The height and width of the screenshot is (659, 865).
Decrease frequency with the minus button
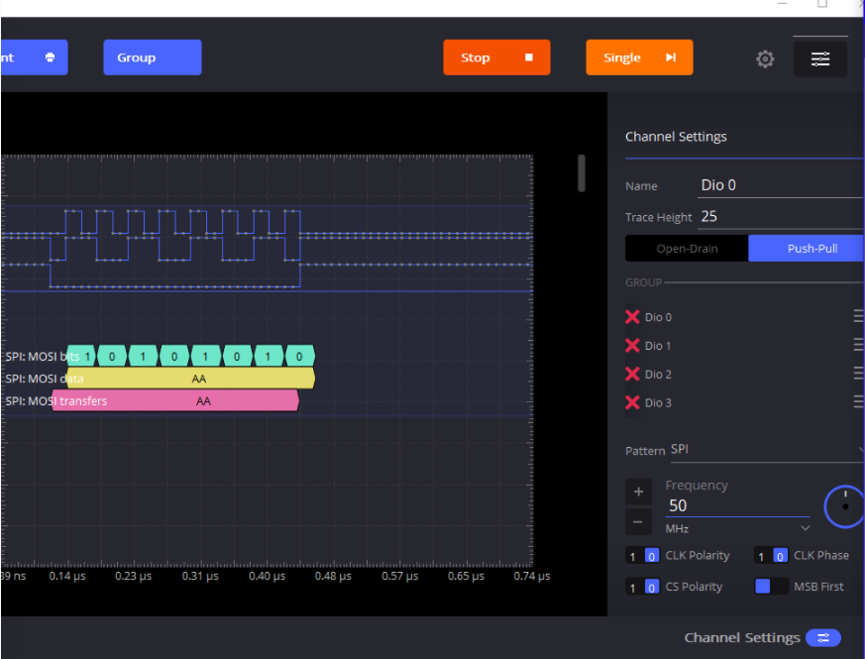coord(638,521)
